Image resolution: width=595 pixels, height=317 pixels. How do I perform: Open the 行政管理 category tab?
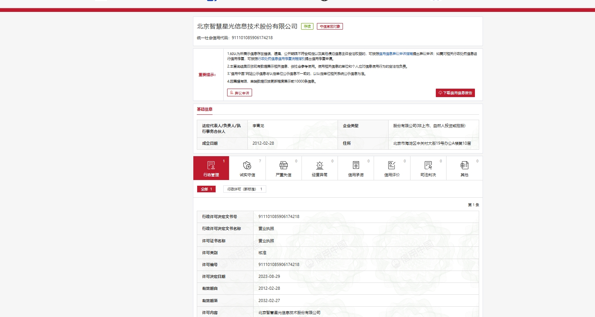click(x=211, y=168)
